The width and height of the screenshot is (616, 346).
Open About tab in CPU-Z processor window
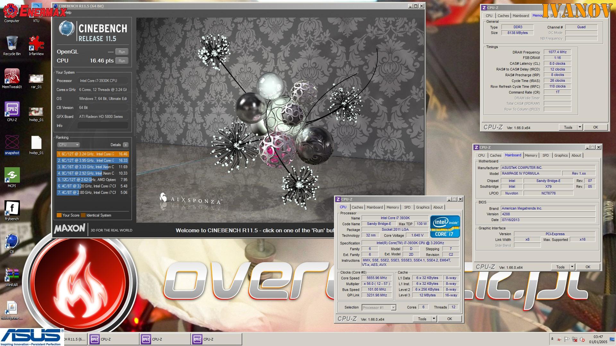tap(438, 207)
